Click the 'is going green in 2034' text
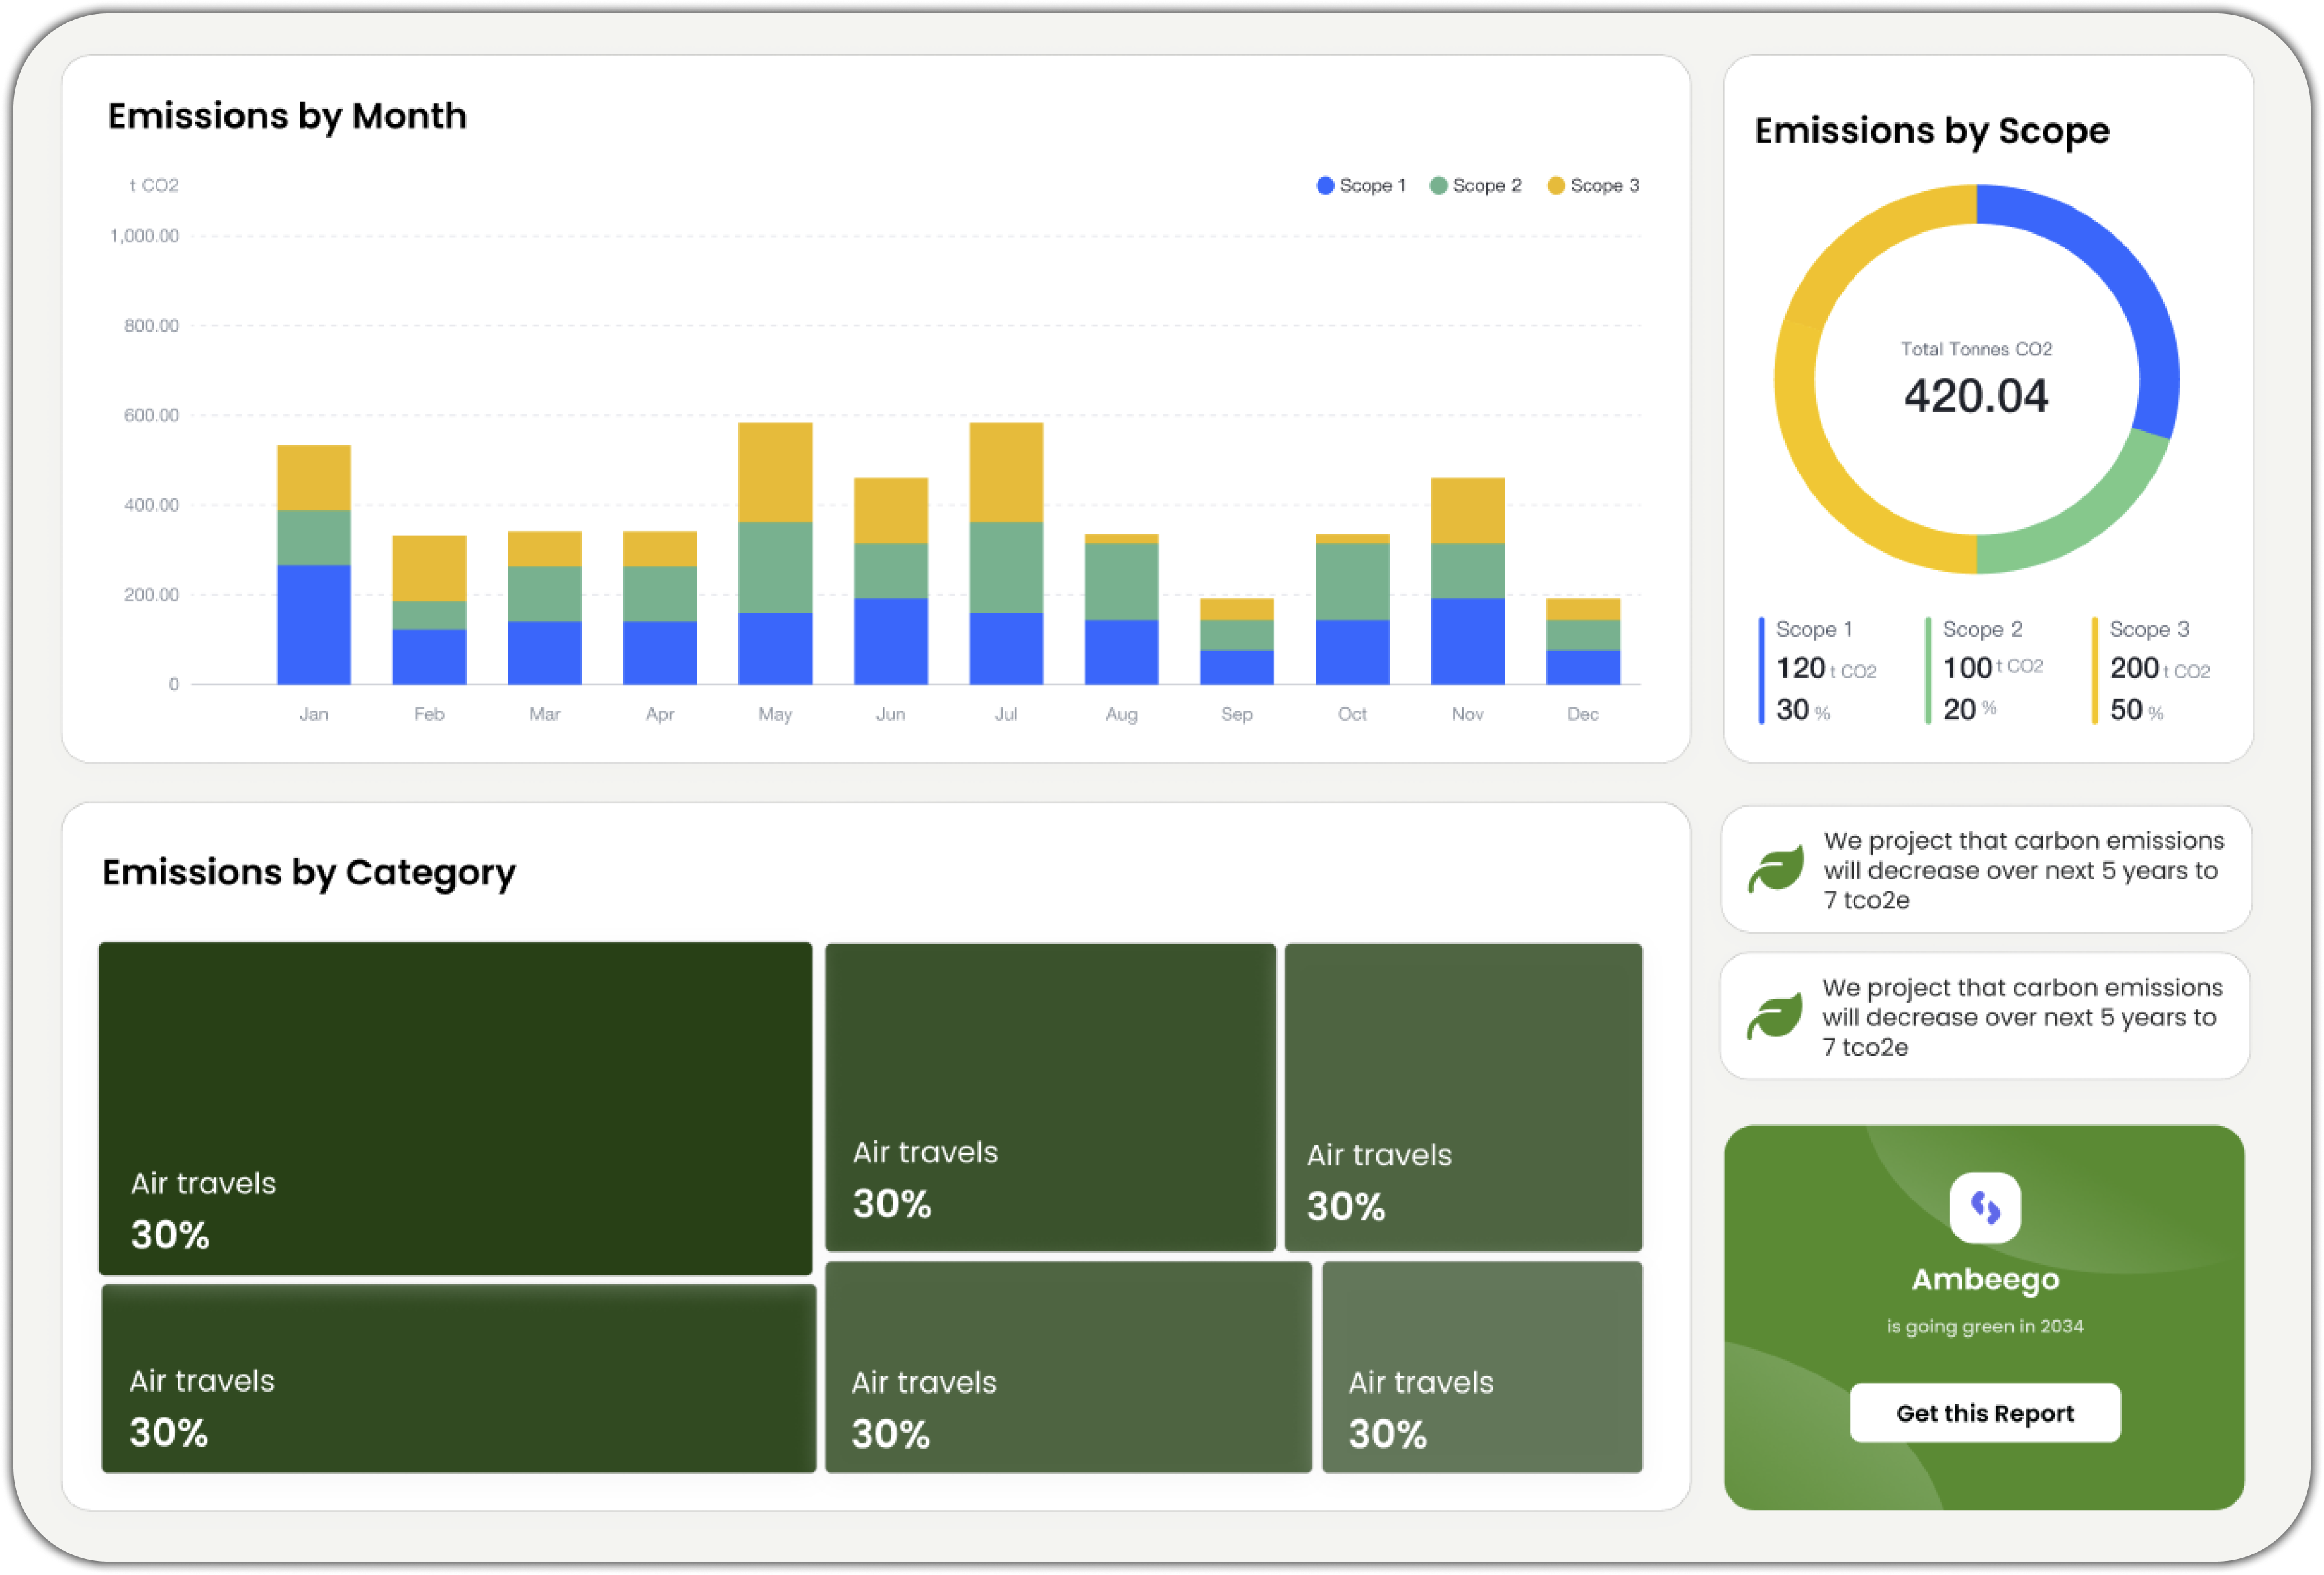The height and width of the screenshot is (1575, 2324). point(1985,1326)
